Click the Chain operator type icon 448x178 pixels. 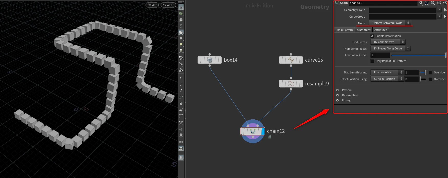pyautogui.click(x=337, y=3)
